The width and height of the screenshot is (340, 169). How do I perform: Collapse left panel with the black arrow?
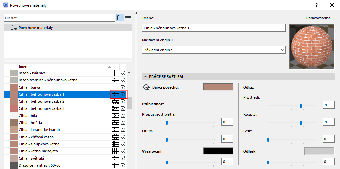pos(136,13)
